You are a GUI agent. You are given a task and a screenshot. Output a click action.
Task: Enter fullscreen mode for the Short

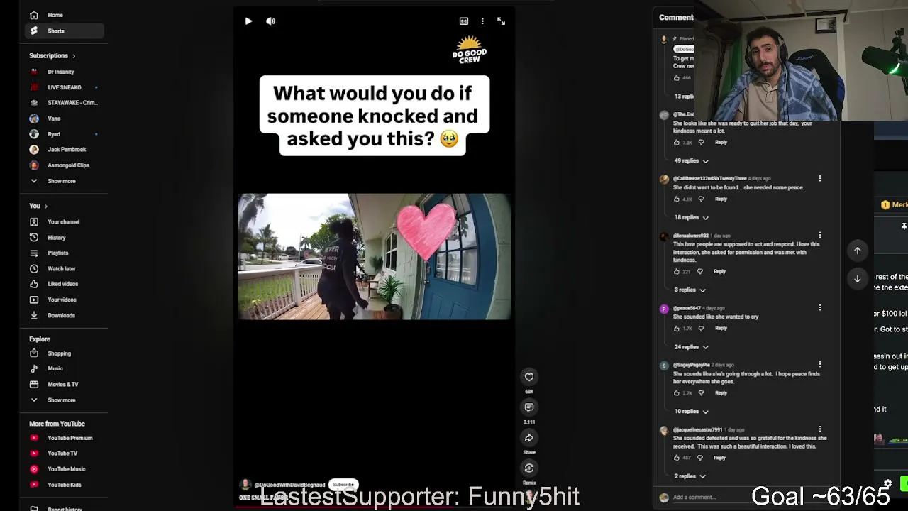[x=501, y=21]
